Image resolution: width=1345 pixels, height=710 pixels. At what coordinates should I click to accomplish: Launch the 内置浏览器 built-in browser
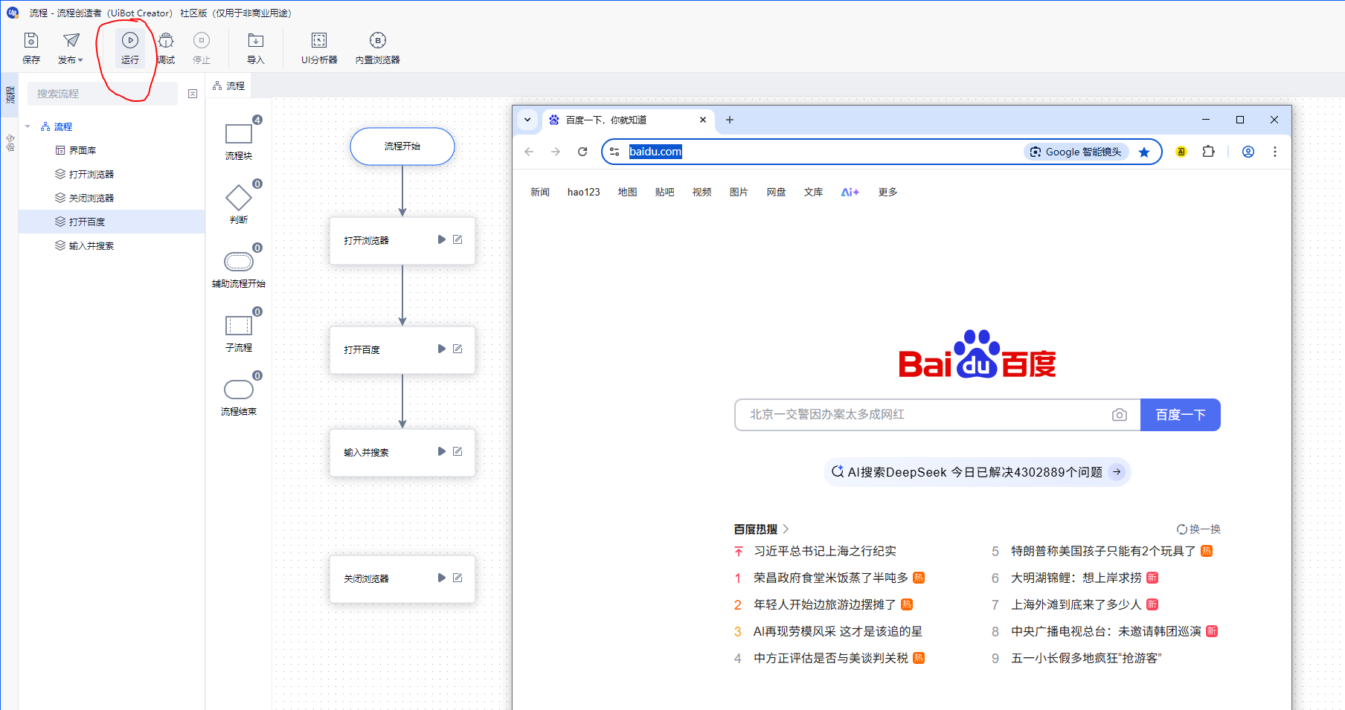(x=377, y=41)
